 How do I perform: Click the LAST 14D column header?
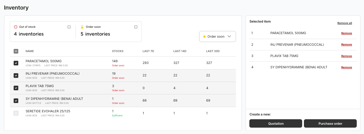point(180,51)
